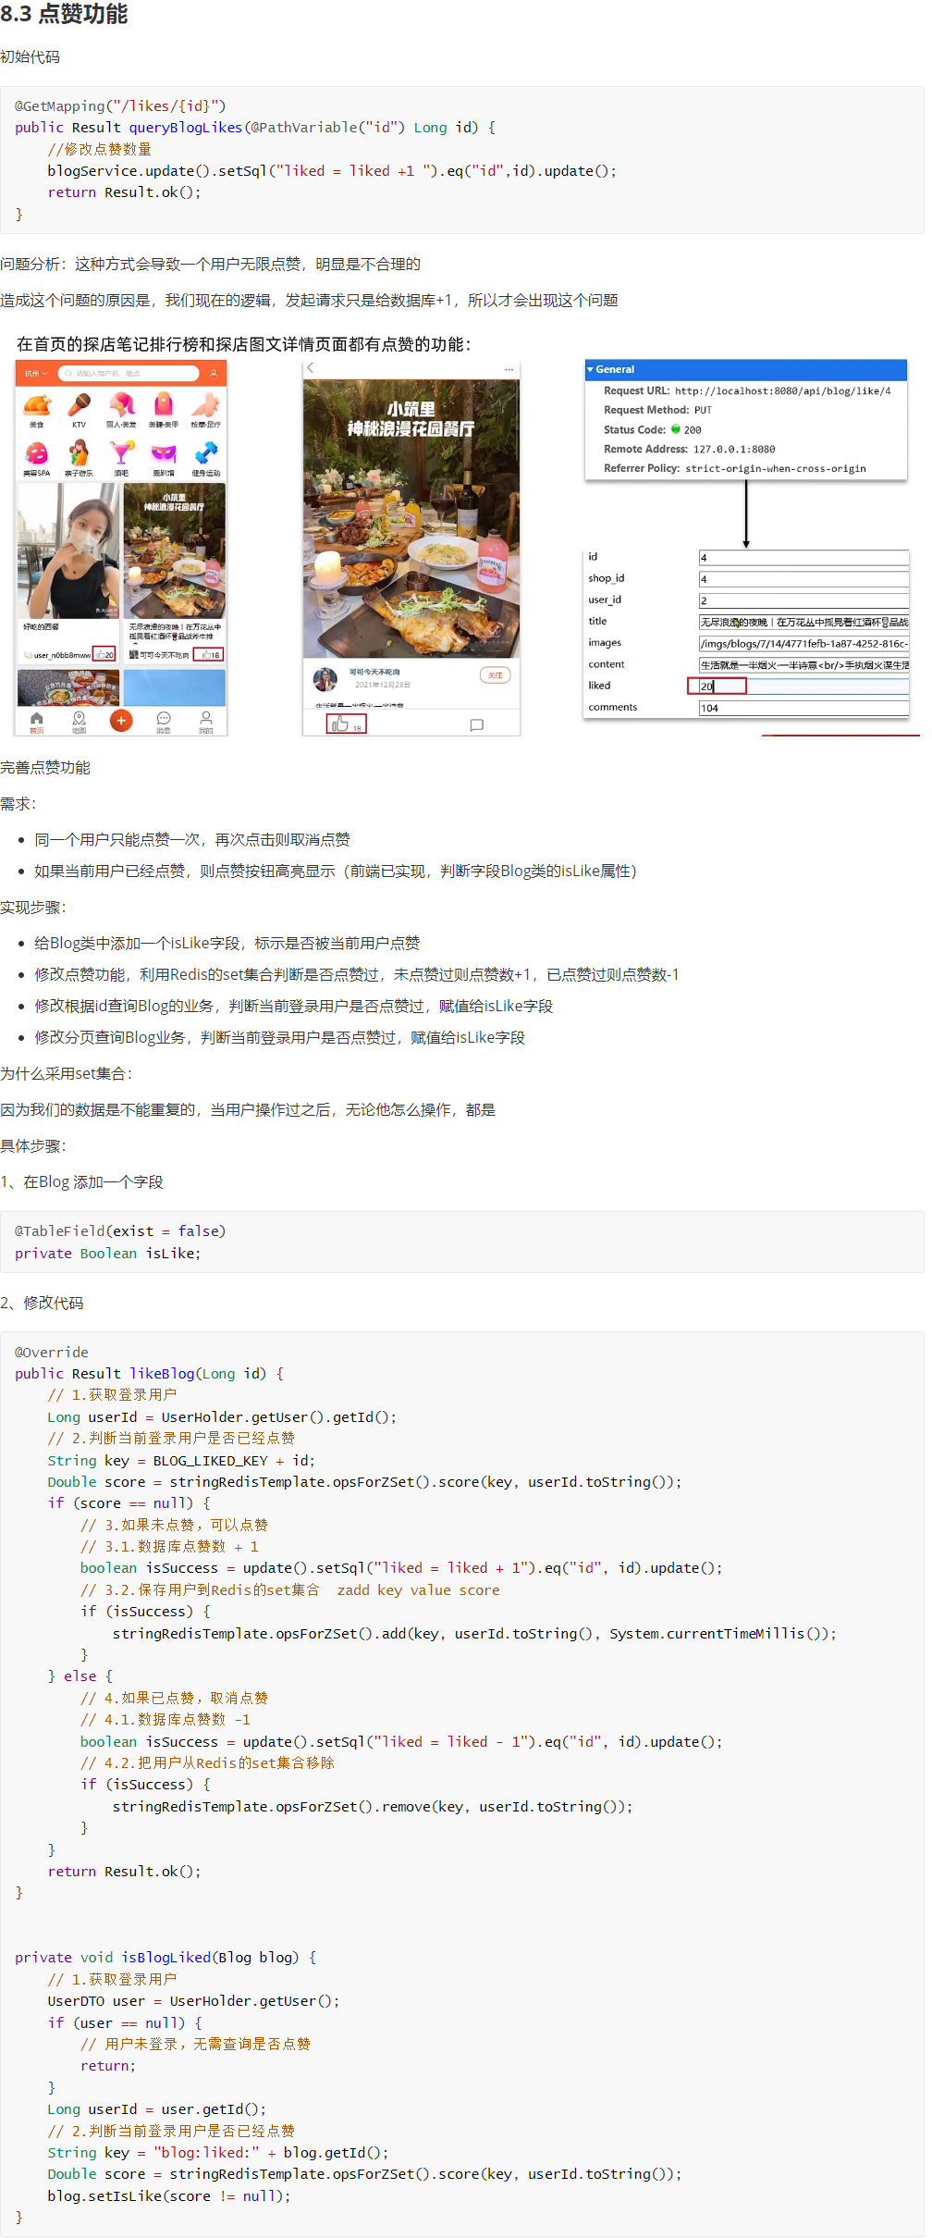Open the three-dot more menu in detail page
The width and height of the screenshot is (932, 2238).
click(x=509, y=369)
